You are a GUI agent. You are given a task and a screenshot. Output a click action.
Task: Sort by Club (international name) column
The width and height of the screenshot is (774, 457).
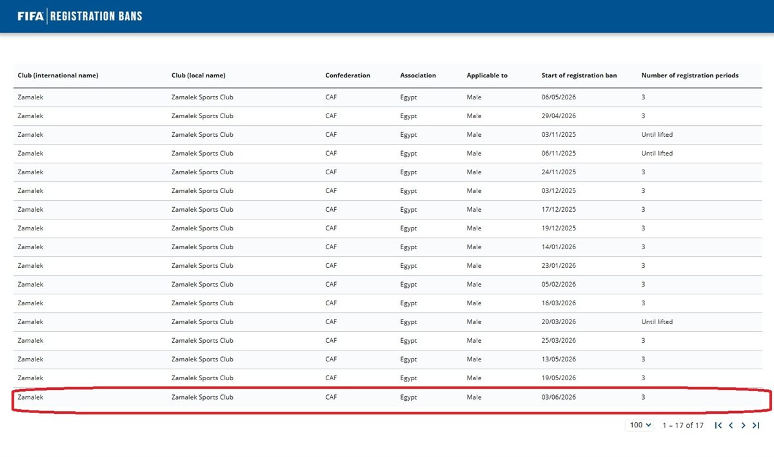(58, 76)
